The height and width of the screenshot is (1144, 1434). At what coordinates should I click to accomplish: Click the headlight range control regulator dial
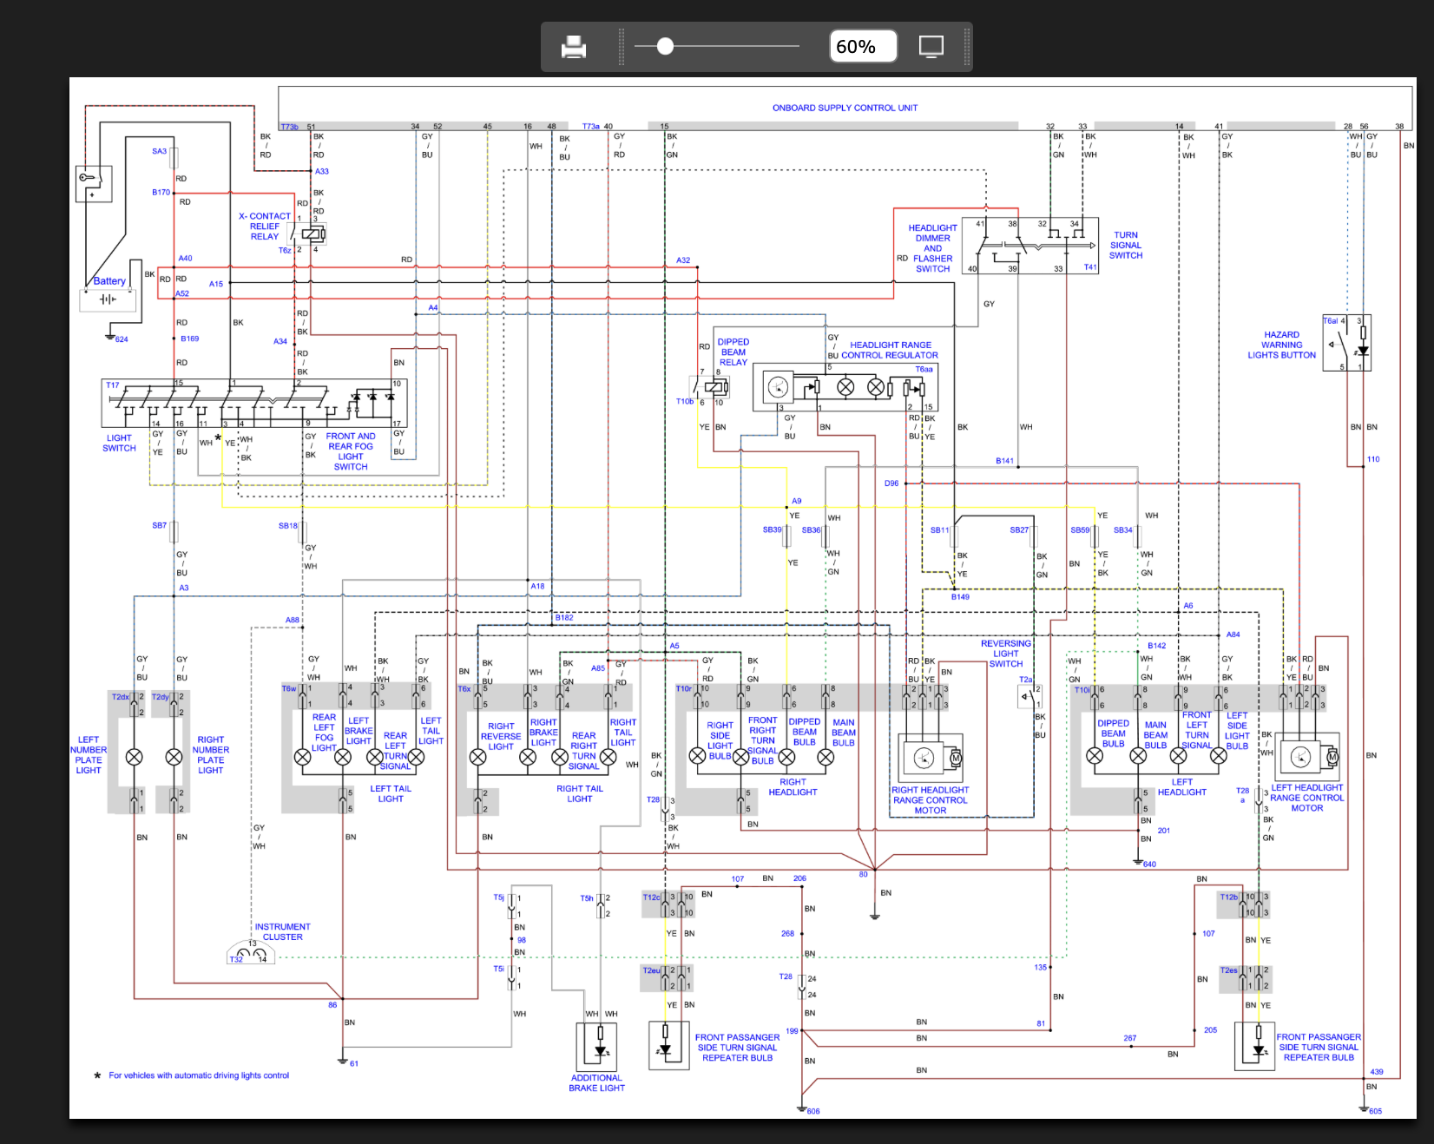click(x=778, y=387)
